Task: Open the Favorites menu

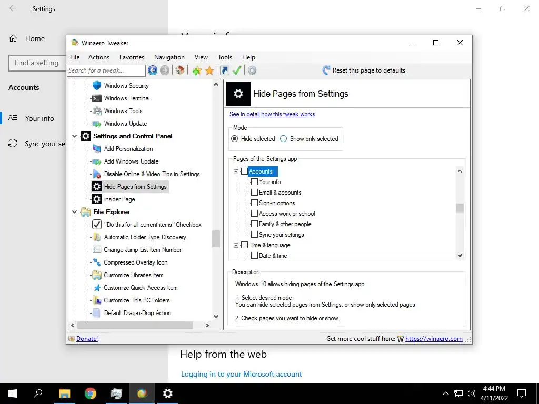Action: coord(132,57)
